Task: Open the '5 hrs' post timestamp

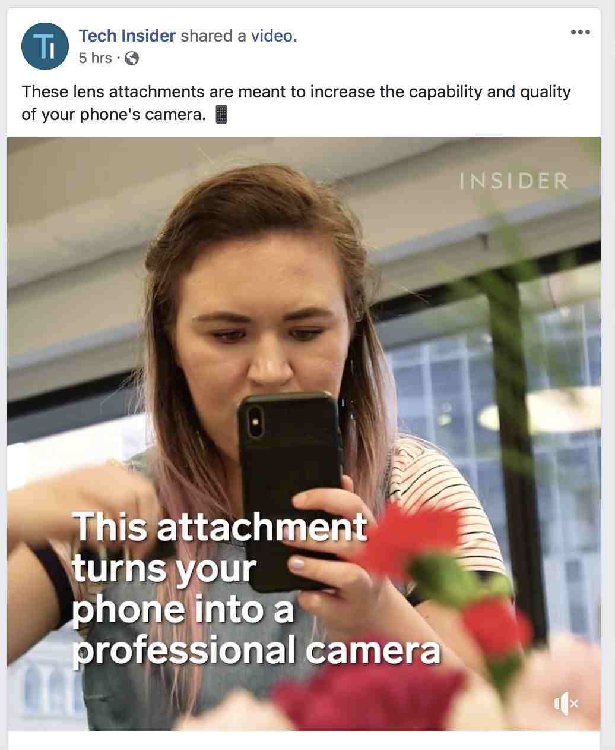Action: (95, 58)
